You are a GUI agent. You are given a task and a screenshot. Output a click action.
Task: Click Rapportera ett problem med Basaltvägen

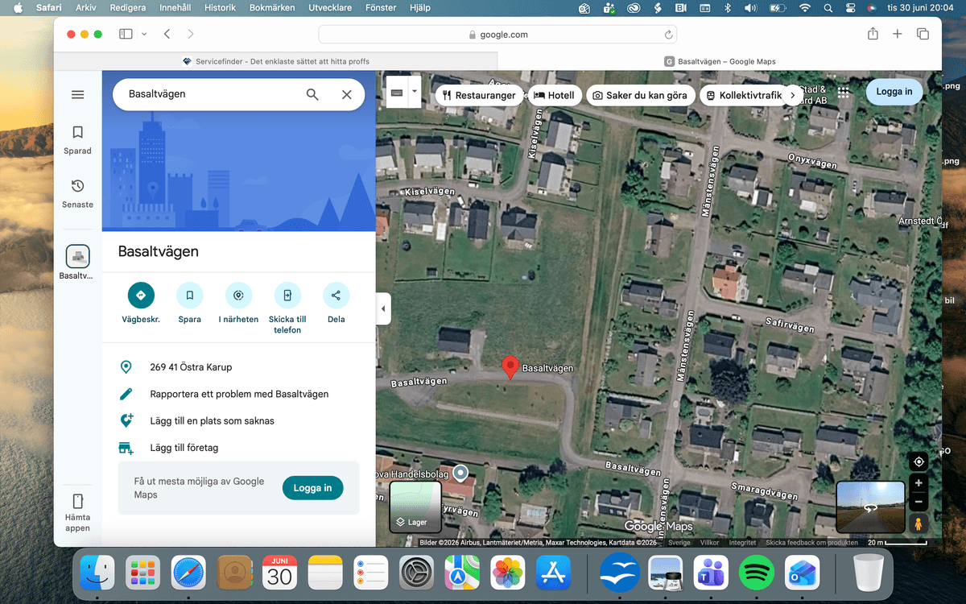239,394
